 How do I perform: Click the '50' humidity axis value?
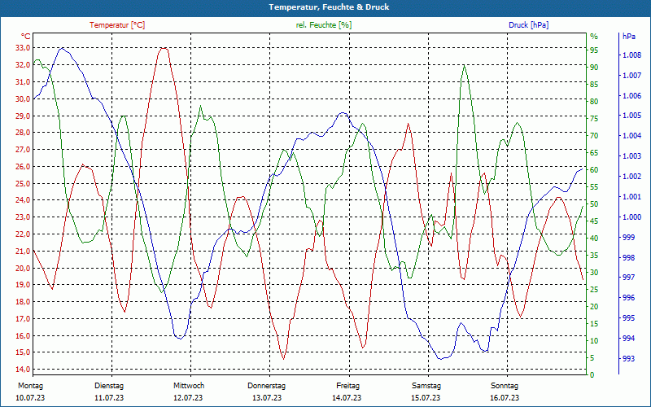pos(594,204)
